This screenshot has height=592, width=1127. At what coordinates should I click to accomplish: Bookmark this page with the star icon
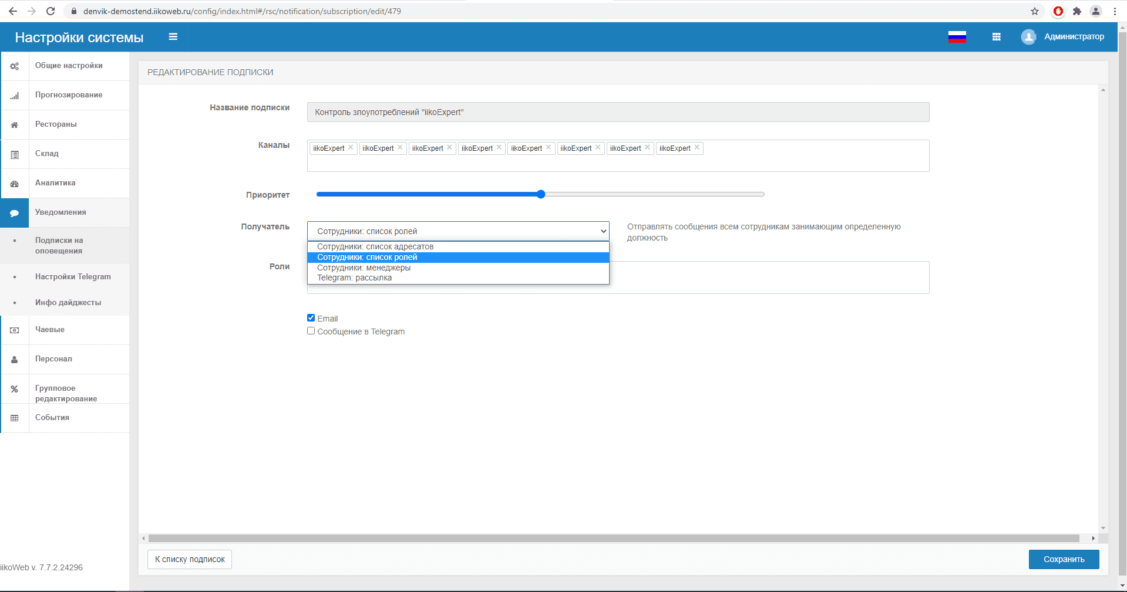(1035, 11)
